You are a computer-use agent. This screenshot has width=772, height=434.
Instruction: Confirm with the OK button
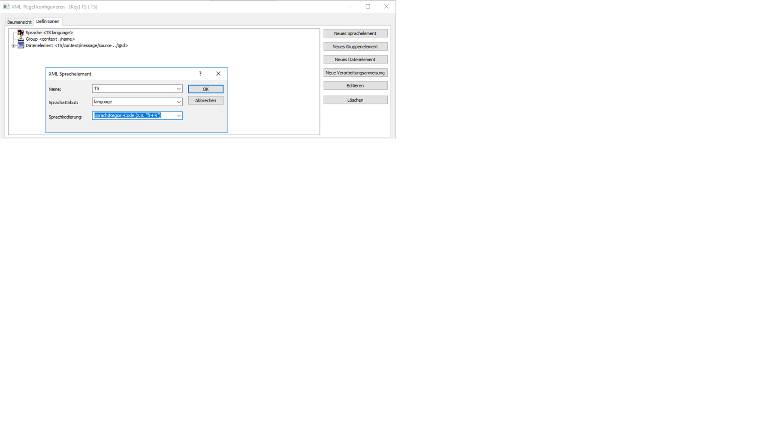(x=205, y=89)
